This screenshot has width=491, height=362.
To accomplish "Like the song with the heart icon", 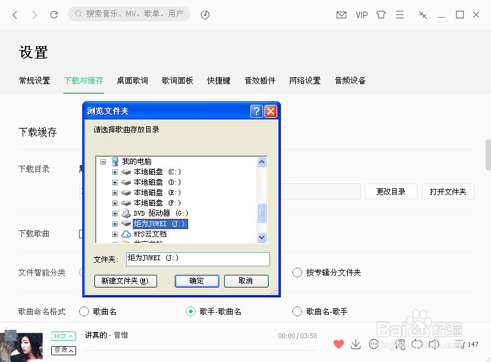I will point(339,344).
